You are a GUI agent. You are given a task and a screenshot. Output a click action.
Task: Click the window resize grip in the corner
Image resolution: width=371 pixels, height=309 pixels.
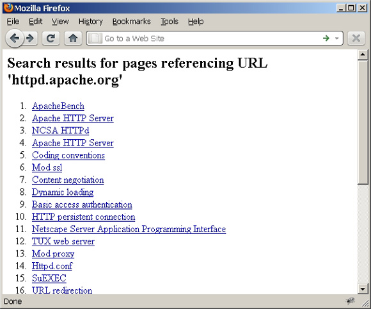click(x=365, y=303)
